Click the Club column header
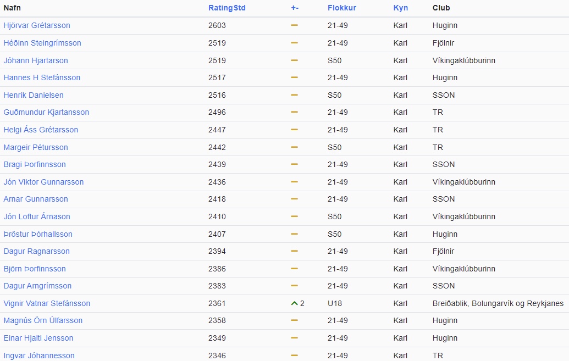The height and width of the screenshot is (361, 569). point(441,8)
